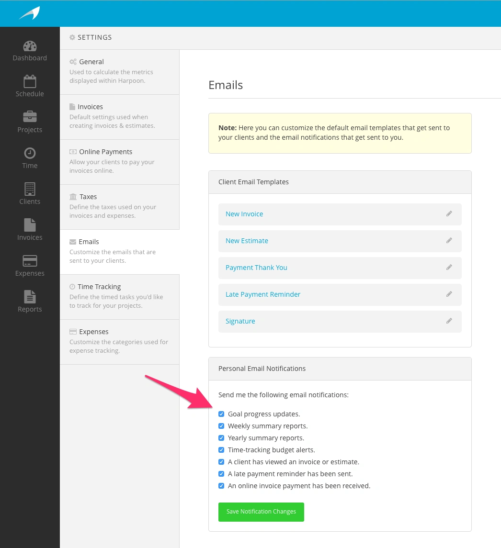The image size is (501, 548).
Task: Edit the Signature template with its pencil icon
Action: 449,321
